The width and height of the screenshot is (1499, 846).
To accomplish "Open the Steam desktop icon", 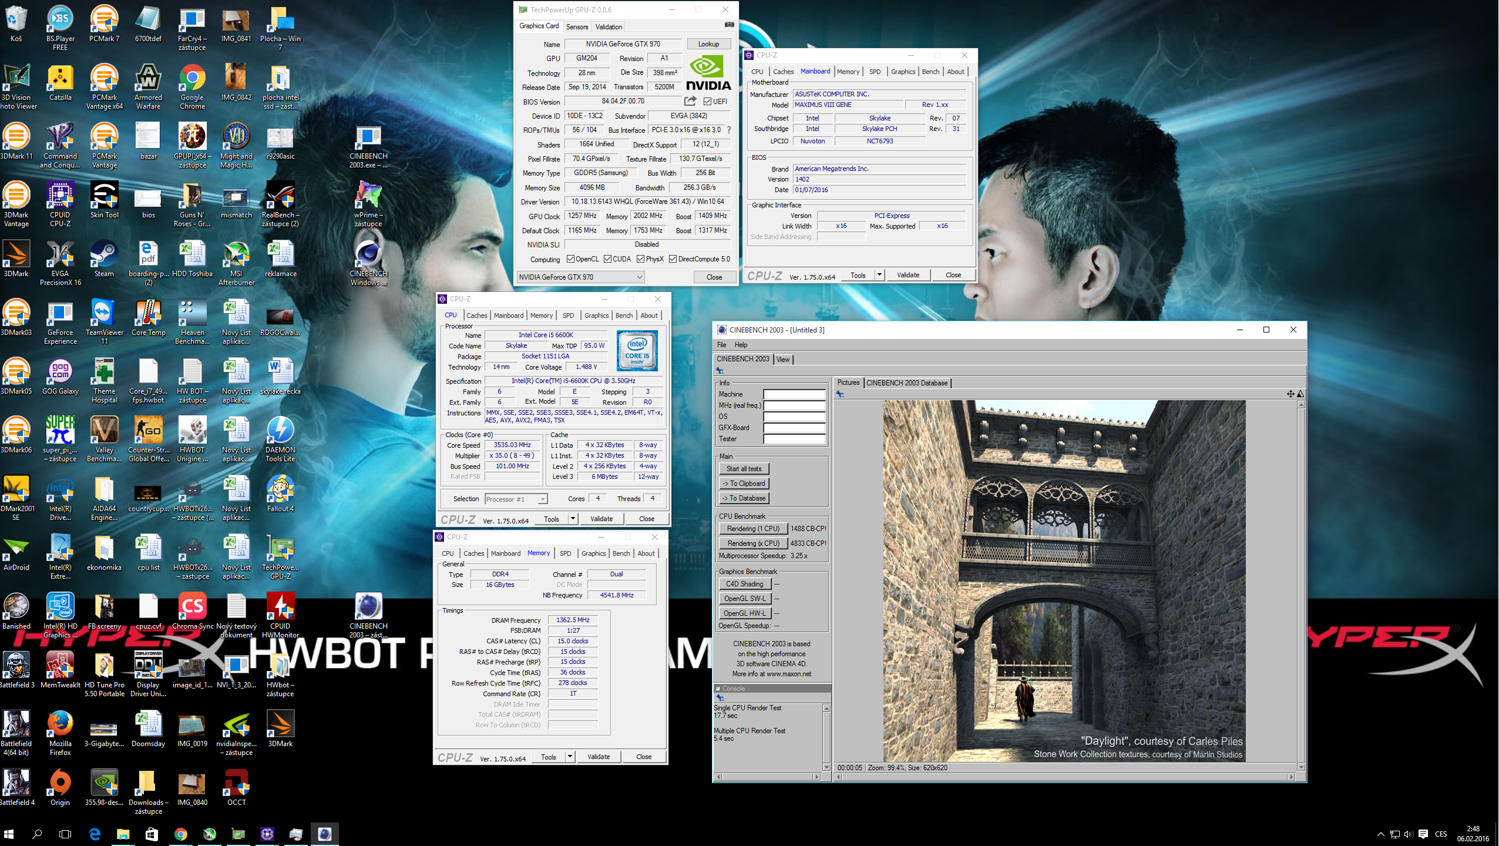I will click(104, 259).
